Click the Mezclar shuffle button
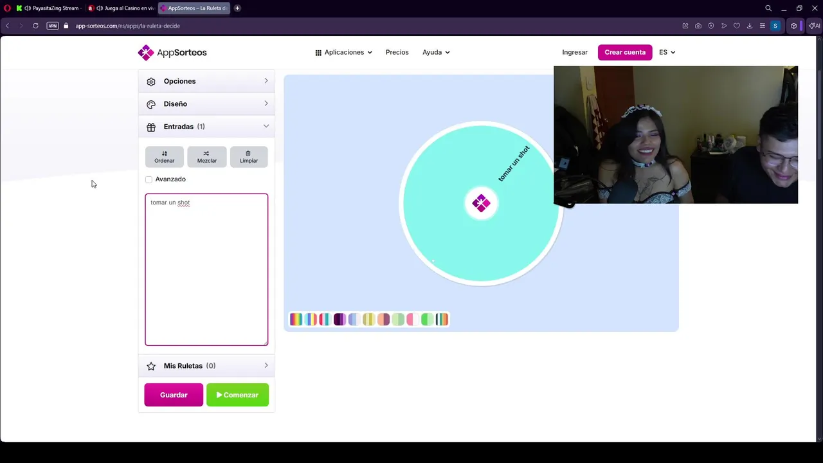Viewport: 823px width, 463px height. pyautogui.click(x=206, y=156)
